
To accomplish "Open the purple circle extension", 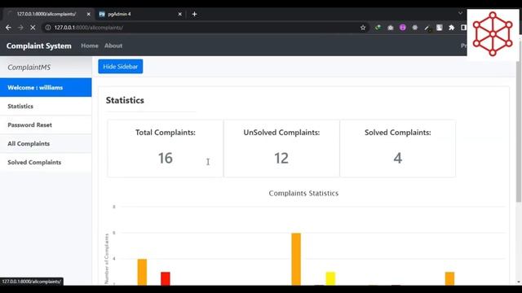I will coord(402,28).
